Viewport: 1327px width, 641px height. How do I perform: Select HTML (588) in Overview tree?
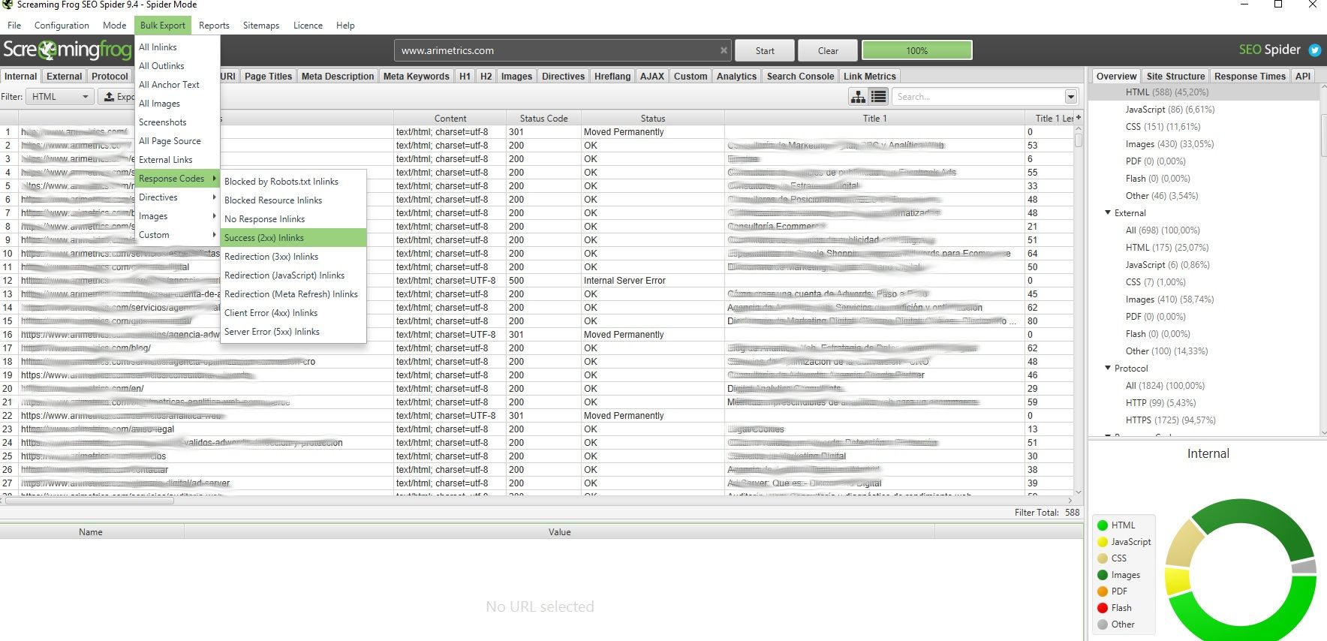(1167, 92)
